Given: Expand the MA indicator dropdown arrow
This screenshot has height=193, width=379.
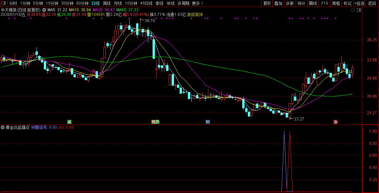Looking at the screenshot, I should click(44, 10).
